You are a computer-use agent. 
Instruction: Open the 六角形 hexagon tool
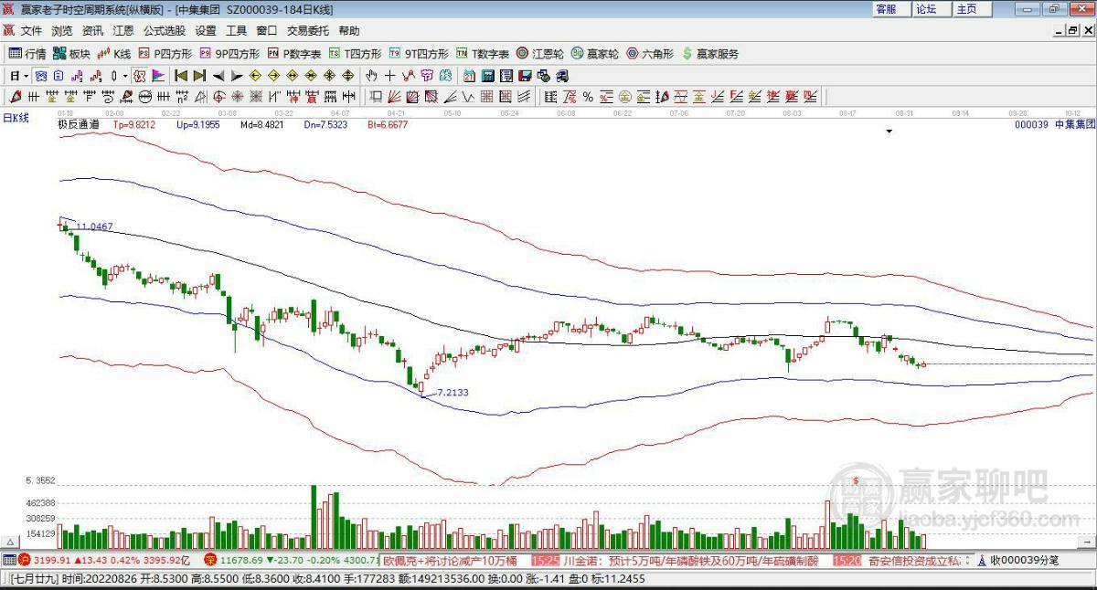[x=650, y=54]
